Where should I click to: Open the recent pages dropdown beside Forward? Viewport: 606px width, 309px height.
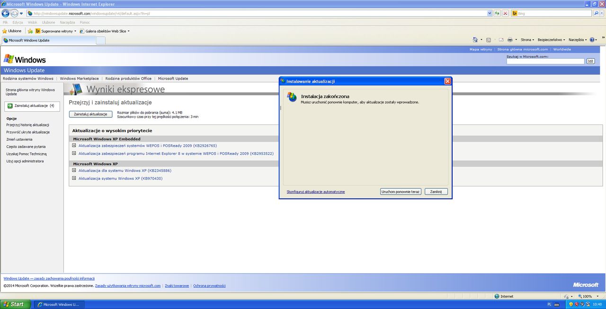(x=21, y=13)
